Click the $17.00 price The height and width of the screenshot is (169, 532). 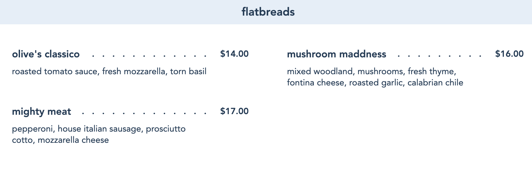[x=234, y=111]
